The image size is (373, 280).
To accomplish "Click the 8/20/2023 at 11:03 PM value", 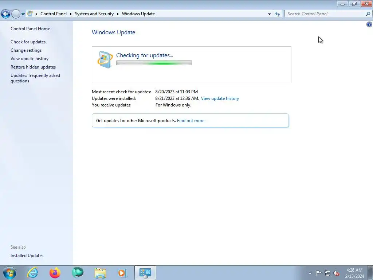I will (177, 92).
